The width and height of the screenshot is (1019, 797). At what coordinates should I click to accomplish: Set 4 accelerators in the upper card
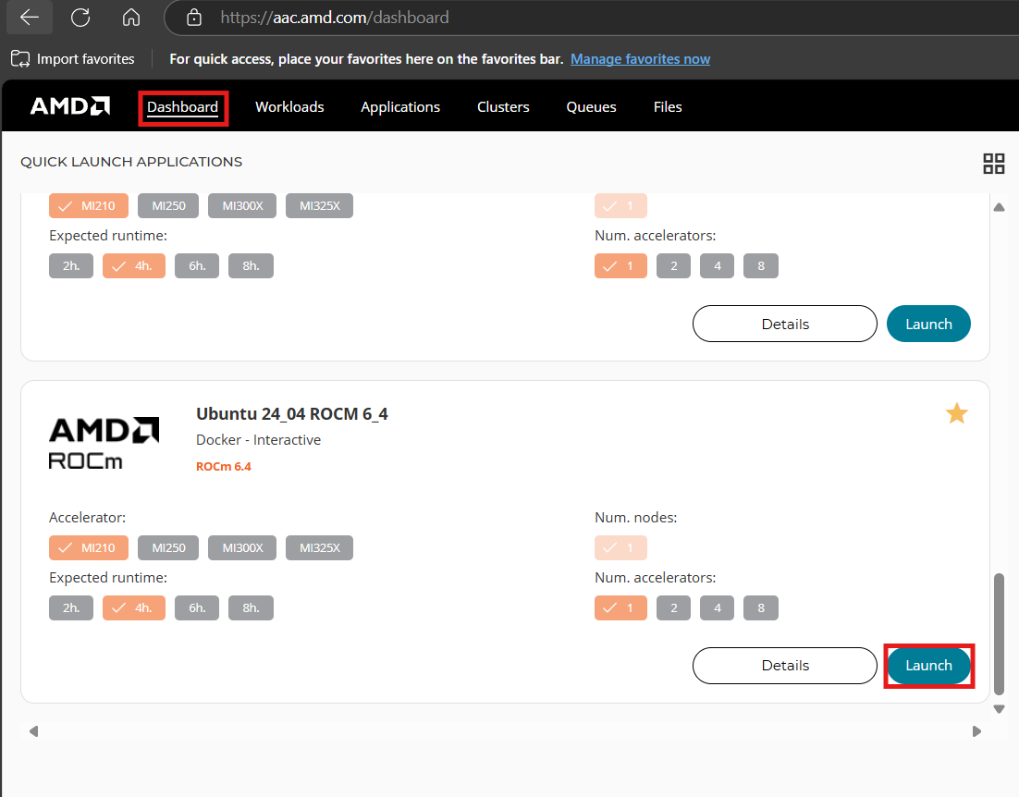(x=717, y=265)
